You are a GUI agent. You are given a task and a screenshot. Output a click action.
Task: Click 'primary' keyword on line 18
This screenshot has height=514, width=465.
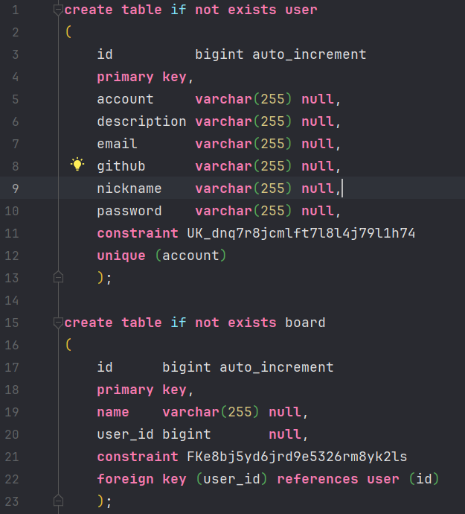pyautogui.click(x=125, y=390)
